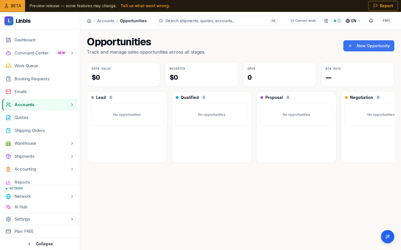The image size is (401, 250).
Task: Open Booking Requests clipboard icon
Action: click(x=8, y=79)
